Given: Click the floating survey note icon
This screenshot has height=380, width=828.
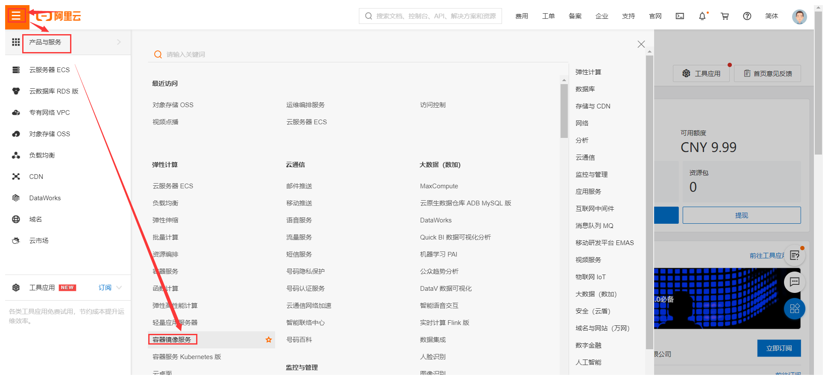Looking at the screenshot, I should tap(795, 255).
